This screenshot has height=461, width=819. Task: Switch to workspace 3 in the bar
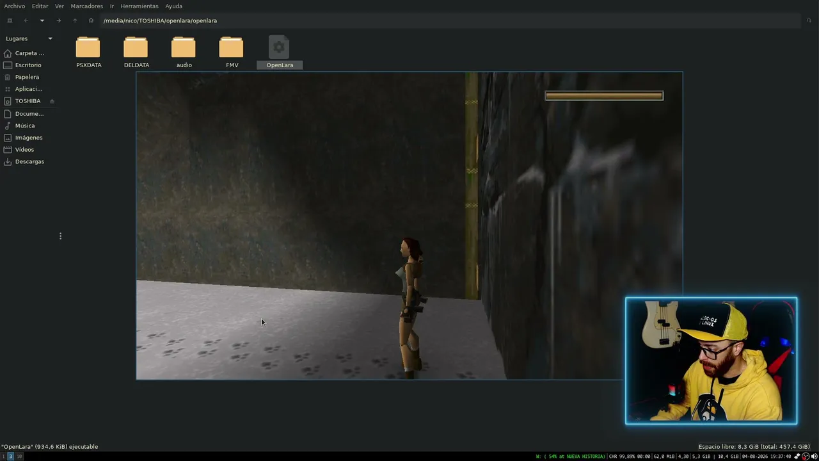(x=10, y=457)
